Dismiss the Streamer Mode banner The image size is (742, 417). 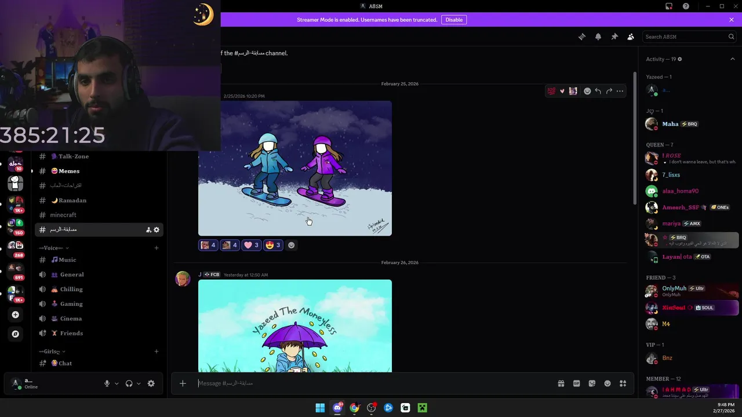(x=732, y=20)
